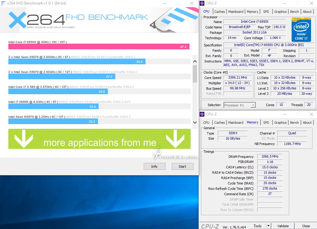317x229 pixels.
Task: Open the 'more applications from me' banner
Action: [x=99, y=139]
